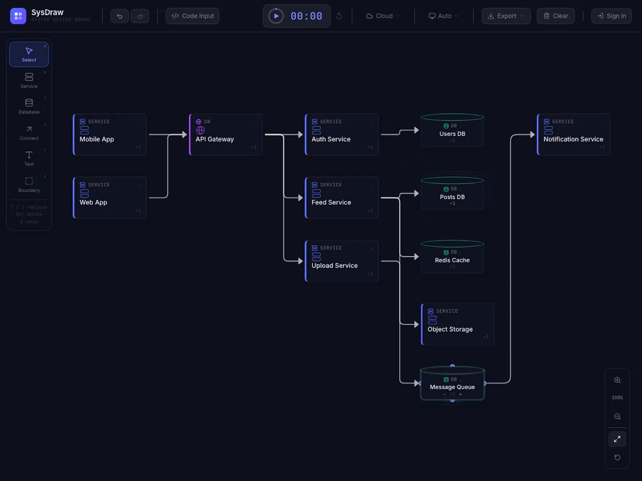
Task: Click the SysDraw logo icon
Action: pos(18,16)
